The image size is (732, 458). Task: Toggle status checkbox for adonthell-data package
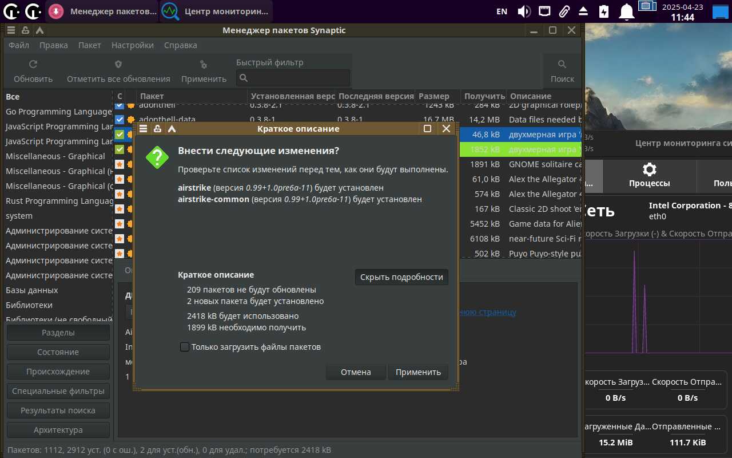tap(120, 120)
